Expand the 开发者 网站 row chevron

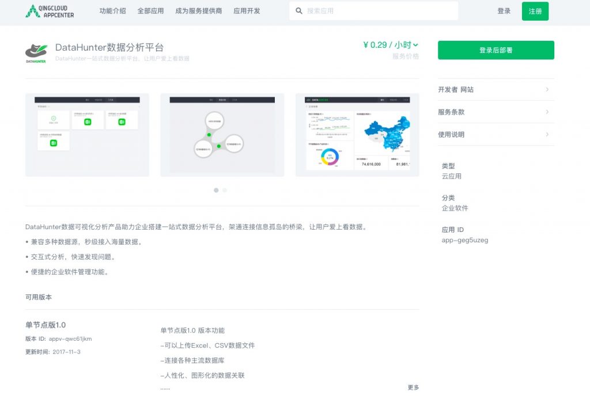[547, 89]
